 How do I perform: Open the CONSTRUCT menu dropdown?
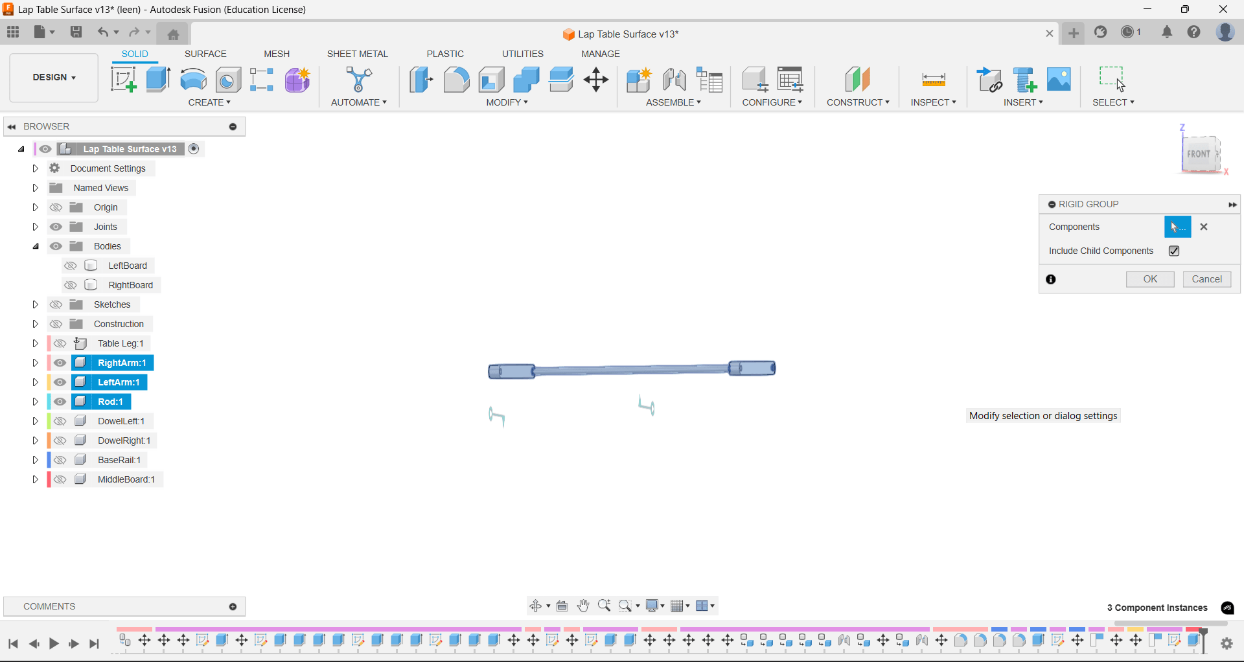[x=858, y=102]
